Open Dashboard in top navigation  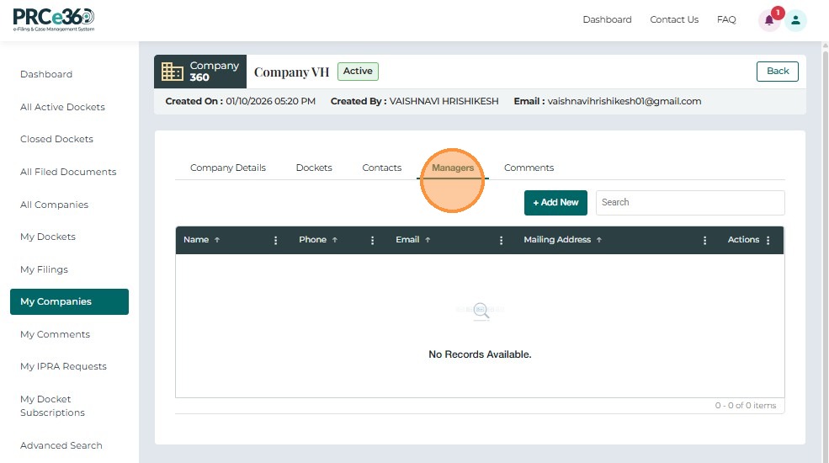click(607, 19)
